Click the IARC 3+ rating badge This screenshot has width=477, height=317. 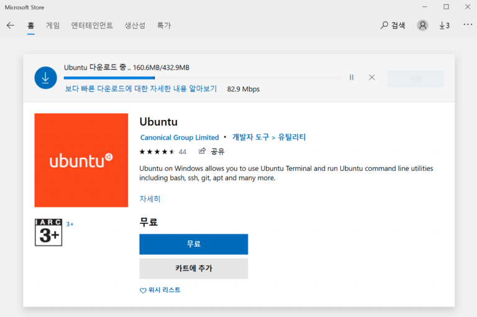(48, 232)
